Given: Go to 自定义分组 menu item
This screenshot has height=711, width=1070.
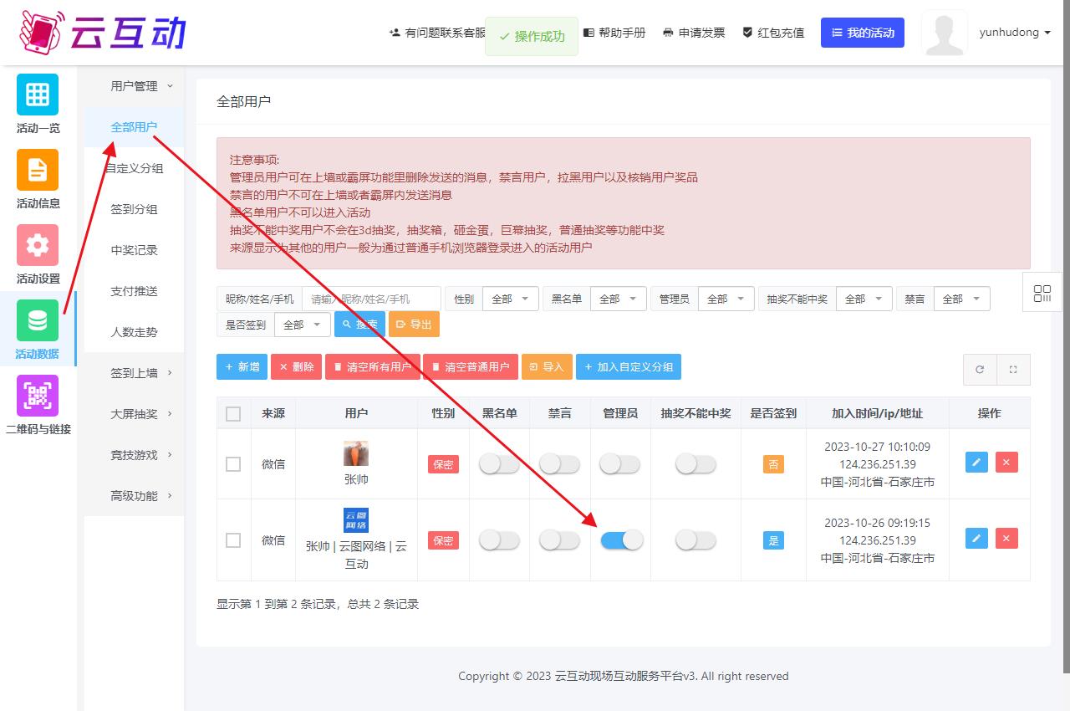Looking at the screenshot, I should click(135, 168).
